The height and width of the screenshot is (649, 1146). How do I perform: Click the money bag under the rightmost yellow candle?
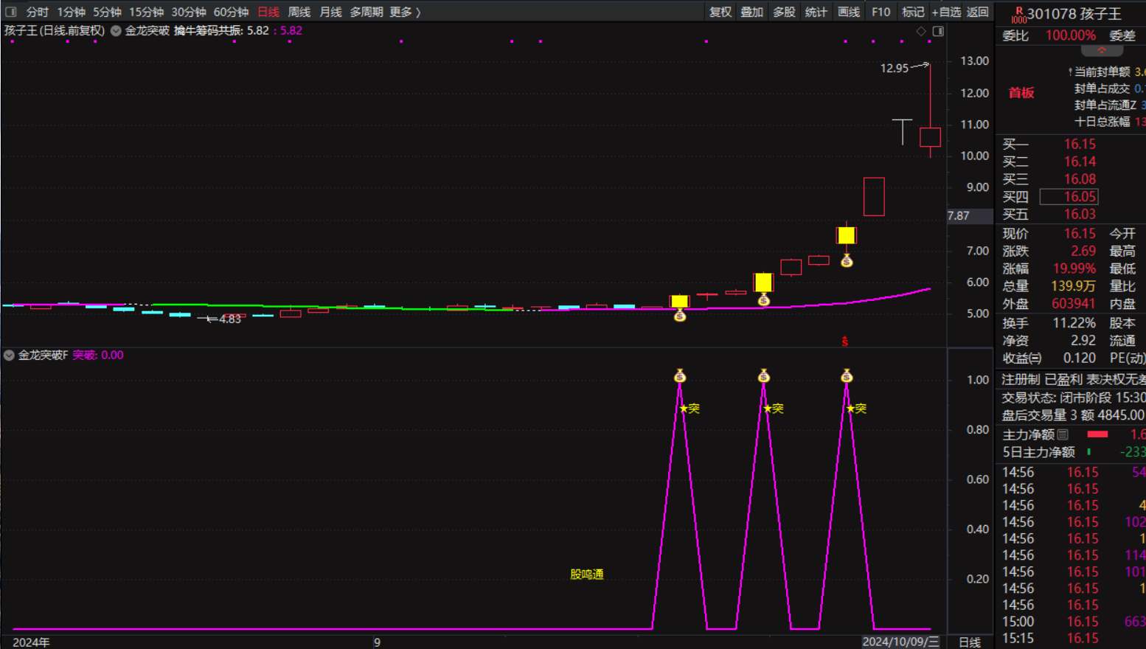(847, 260)
